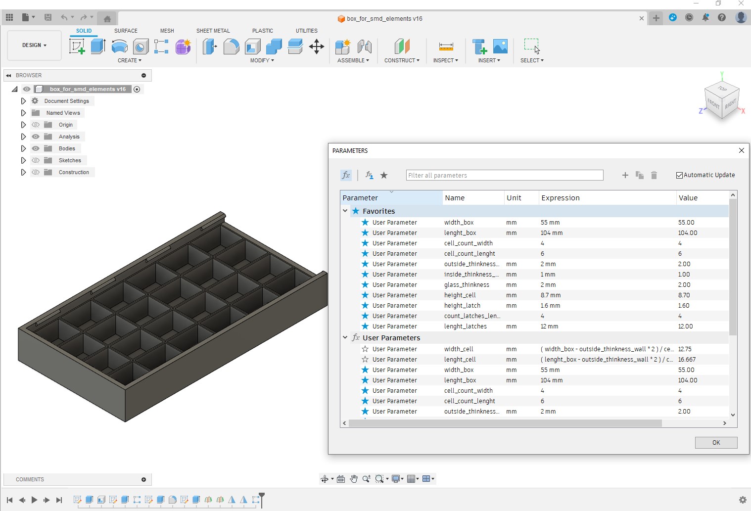
Task: Open the SHEET METAL tab
Action: 213,31
